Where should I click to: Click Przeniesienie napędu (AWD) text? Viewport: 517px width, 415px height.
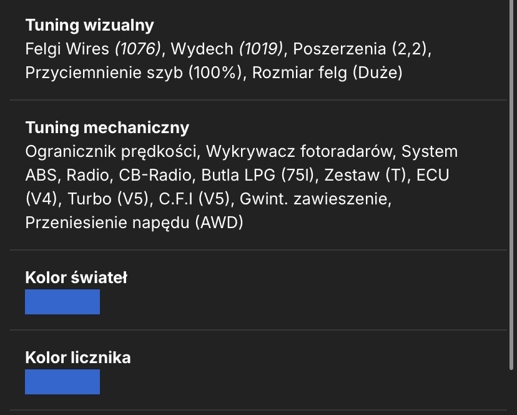click(x=134, y=222)
